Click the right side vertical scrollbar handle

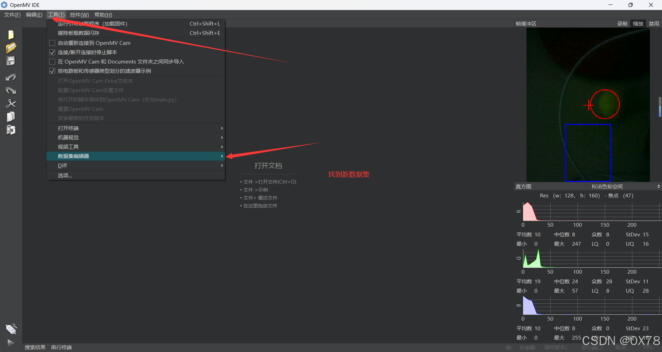pos(660,107)
